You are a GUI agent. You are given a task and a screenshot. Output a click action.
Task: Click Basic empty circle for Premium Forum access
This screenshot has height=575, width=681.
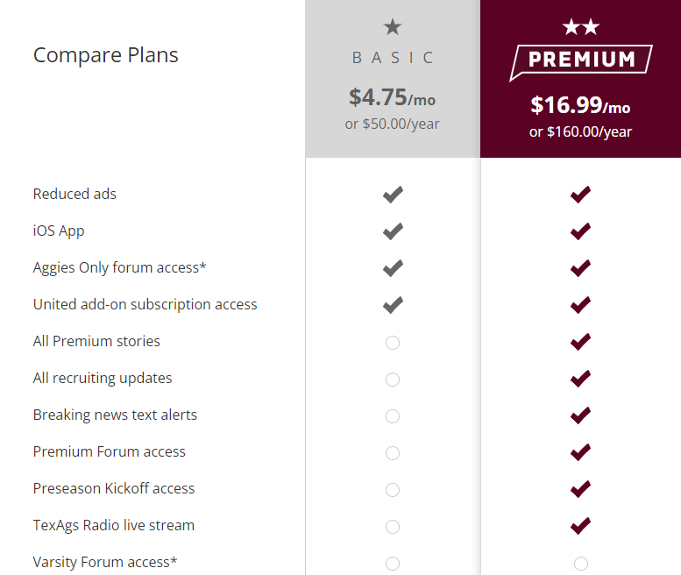pyautogui.click(x=393, y=453)
